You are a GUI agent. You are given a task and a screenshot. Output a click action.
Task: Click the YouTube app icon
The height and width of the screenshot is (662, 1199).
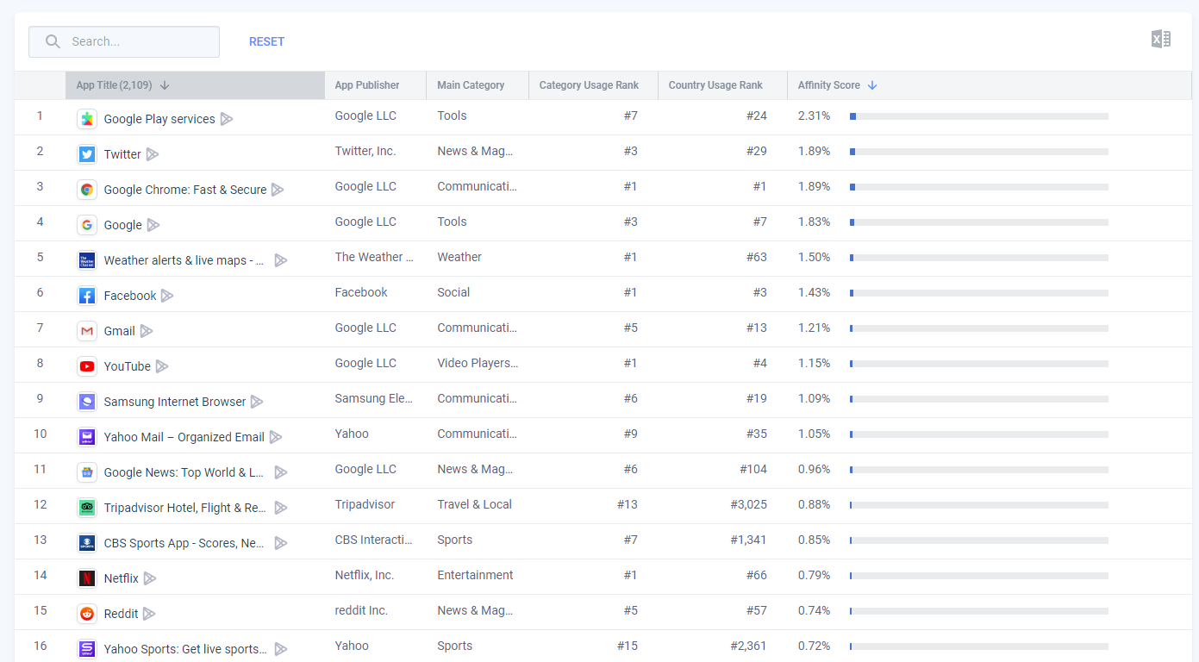86,366
